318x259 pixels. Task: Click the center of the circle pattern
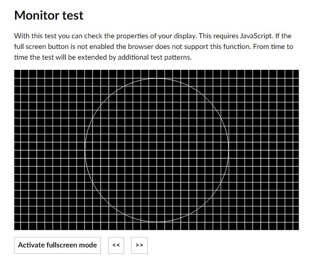[157, 150]
